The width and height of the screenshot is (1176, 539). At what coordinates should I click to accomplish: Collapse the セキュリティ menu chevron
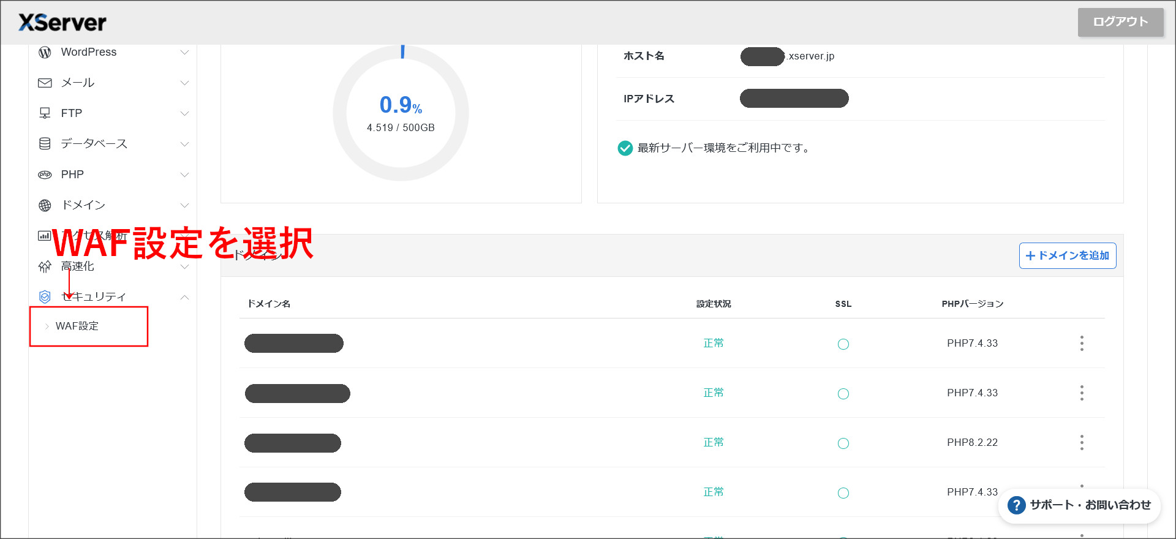point(184,297)
